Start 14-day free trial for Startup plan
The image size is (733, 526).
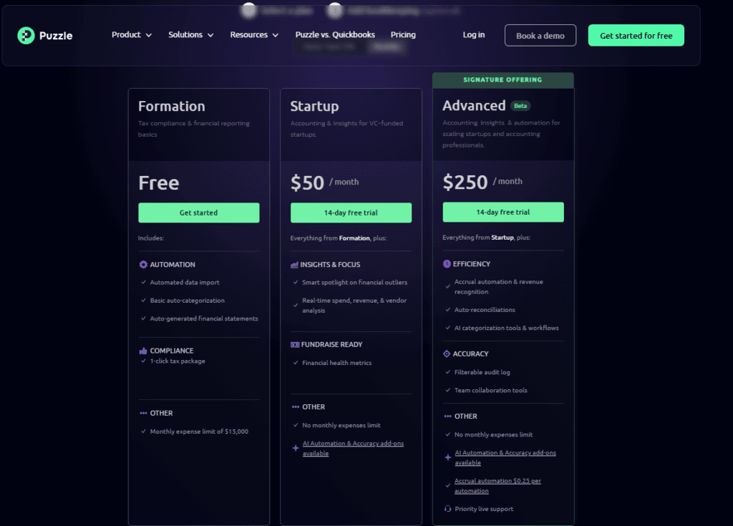[351, 213]
